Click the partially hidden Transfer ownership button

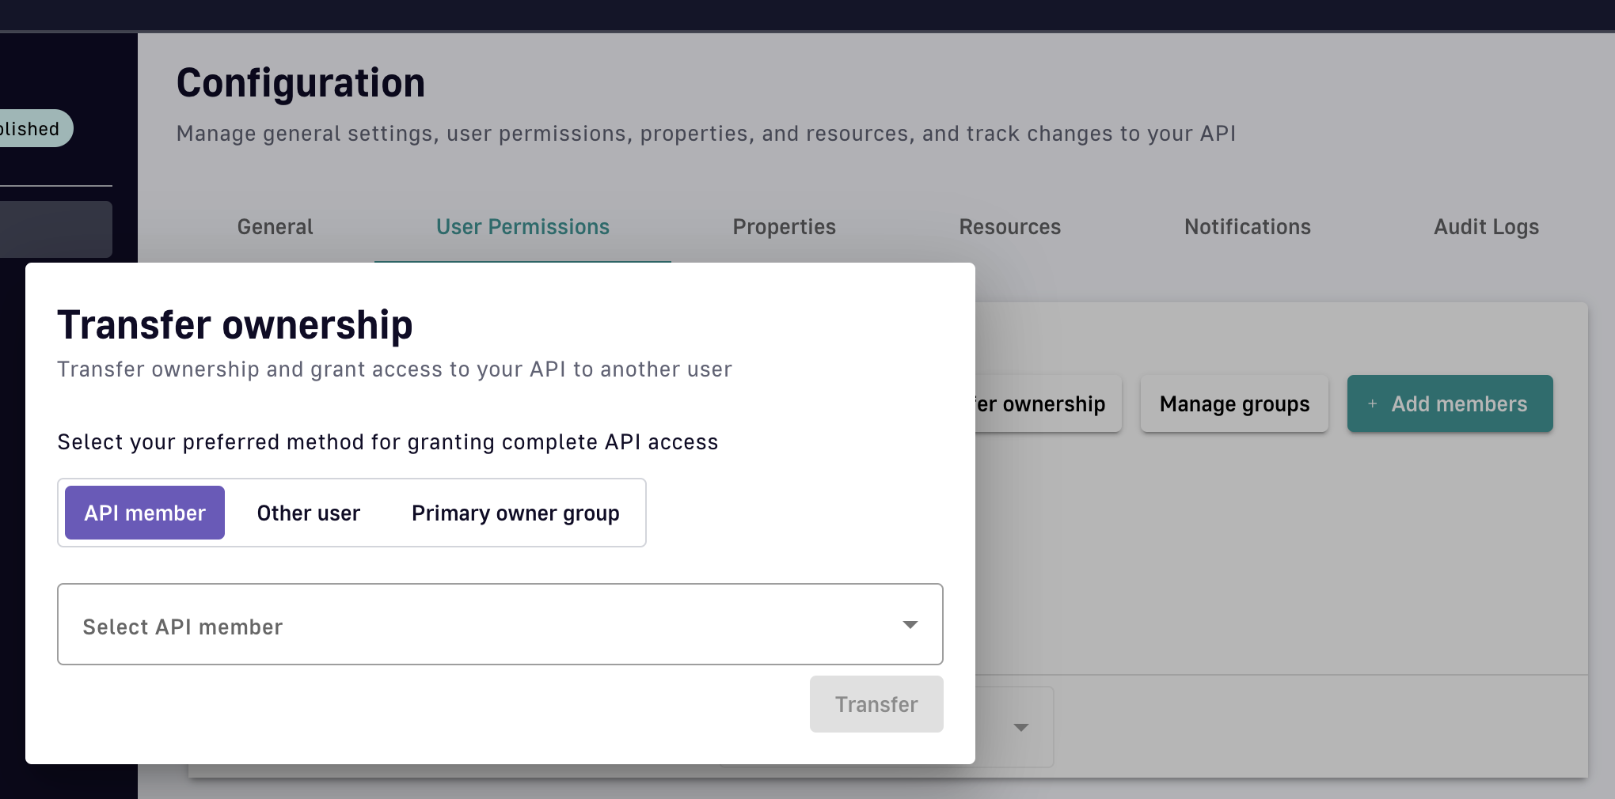pos(1045,404)
